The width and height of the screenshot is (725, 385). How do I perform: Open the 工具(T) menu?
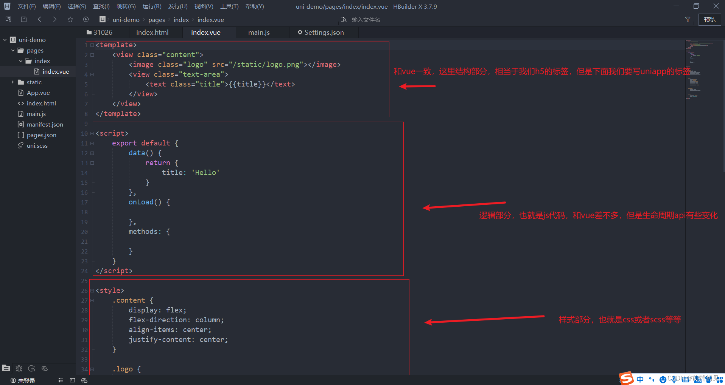pyautogui.click(x=229, y=6)
